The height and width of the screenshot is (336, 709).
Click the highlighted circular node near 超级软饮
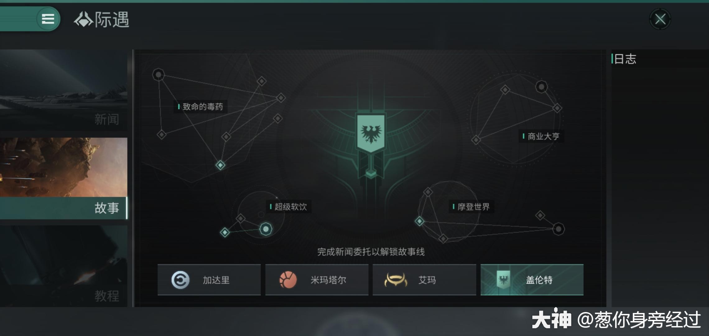[x=266, y=229]
